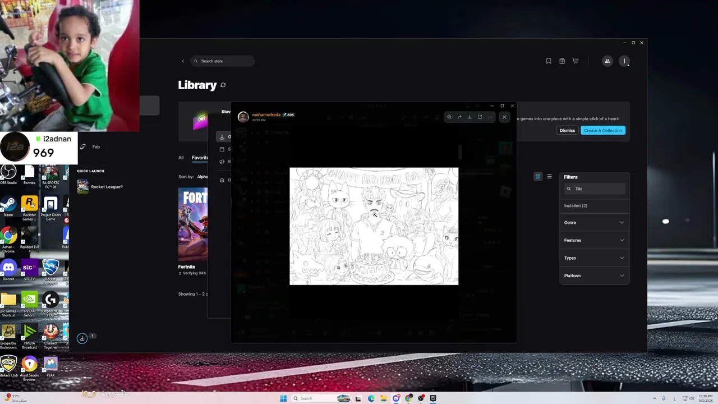Screen dimensions: 718x404
Task: Open the Epic Games friends list
Action: click(607, 61)
